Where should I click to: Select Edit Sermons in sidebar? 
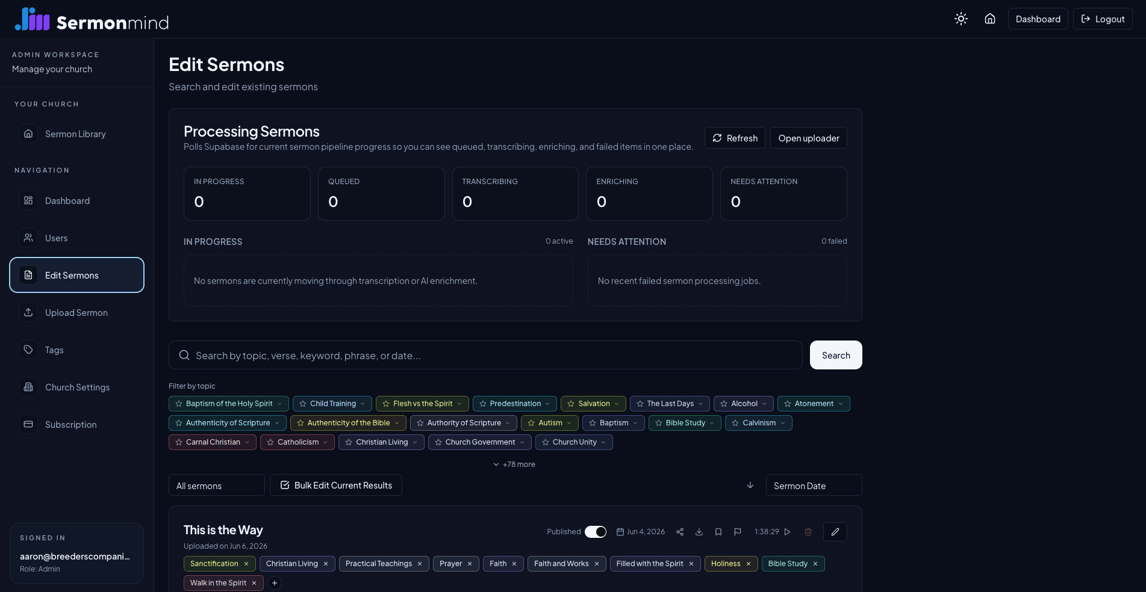pyautogui.click(x=76, y=275)
